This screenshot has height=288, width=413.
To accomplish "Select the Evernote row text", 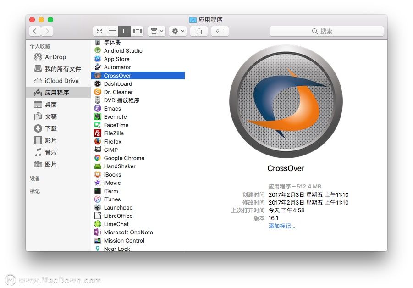I will coord(115,117).
